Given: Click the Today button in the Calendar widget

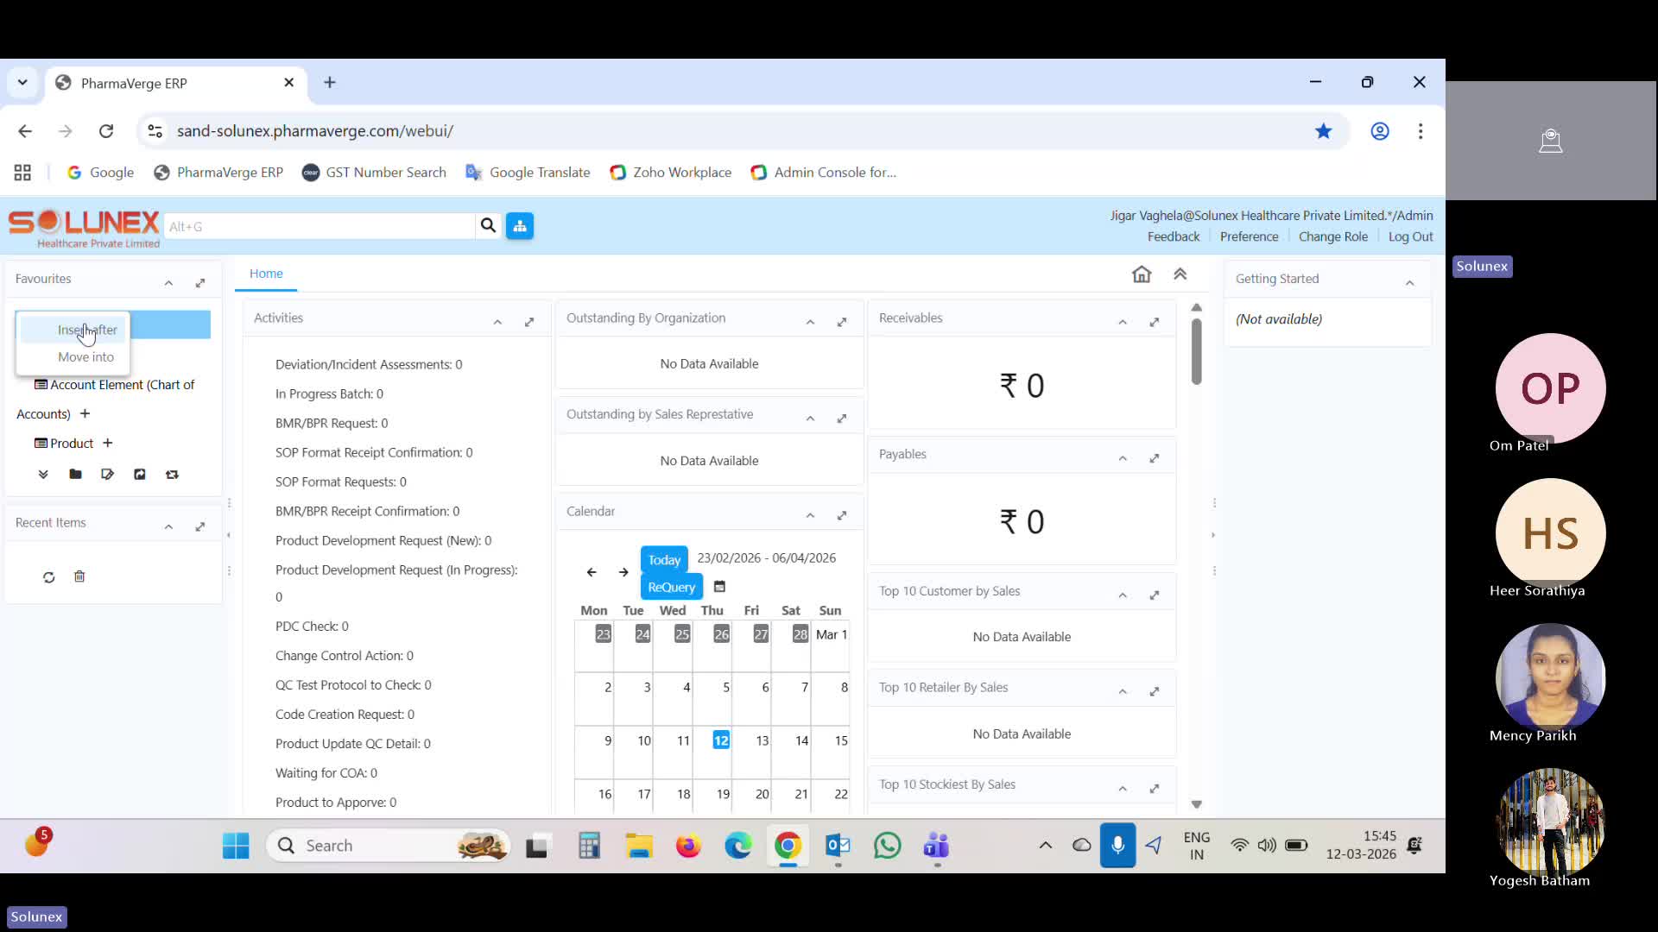Looking at the screenshot, I should pyautogui.click(x=663, y=558).
